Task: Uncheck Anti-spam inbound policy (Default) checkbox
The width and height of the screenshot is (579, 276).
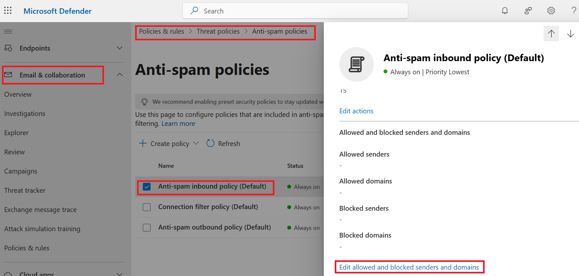Action: [x=147, y=187]
